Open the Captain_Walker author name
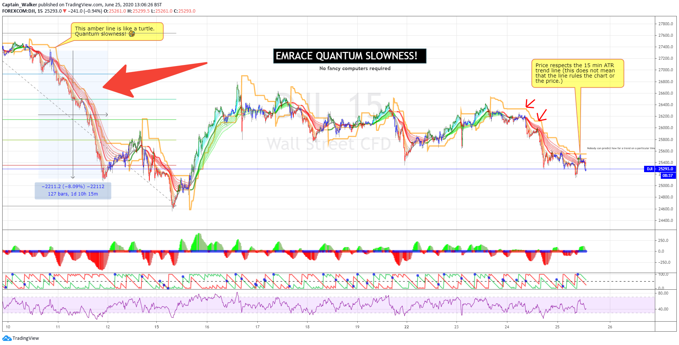 tap(20, 5)
